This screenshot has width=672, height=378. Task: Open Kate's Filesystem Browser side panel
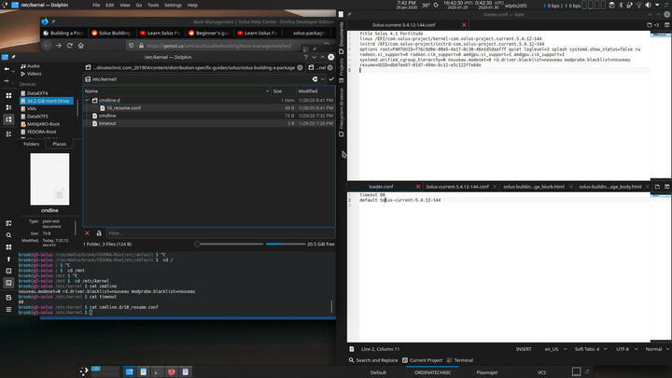[342, 112]
